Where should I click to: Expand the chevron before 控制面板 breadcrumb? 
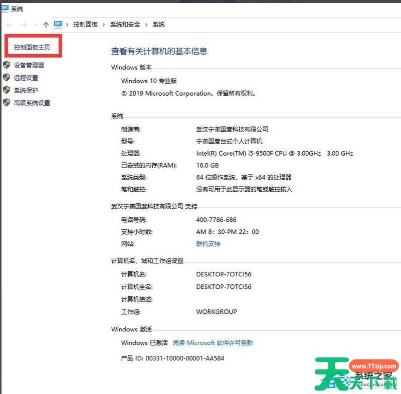(x=68, y=25)
